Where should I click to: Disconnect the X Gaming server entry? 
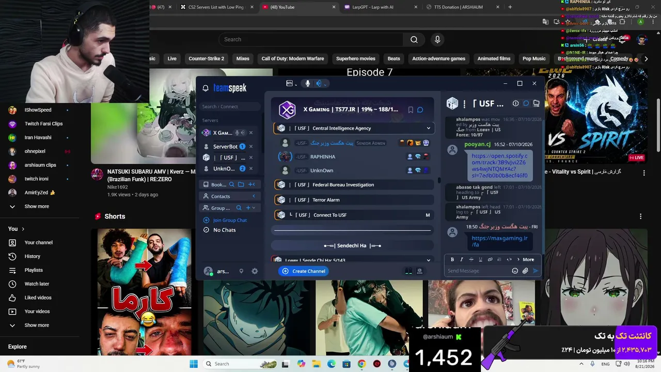pyautogui.click(x=251, y=133)
